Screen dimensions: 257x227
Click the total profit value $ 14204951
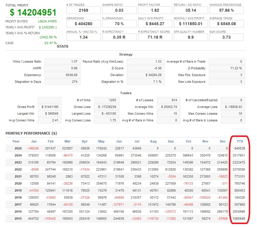click(33, 13)
